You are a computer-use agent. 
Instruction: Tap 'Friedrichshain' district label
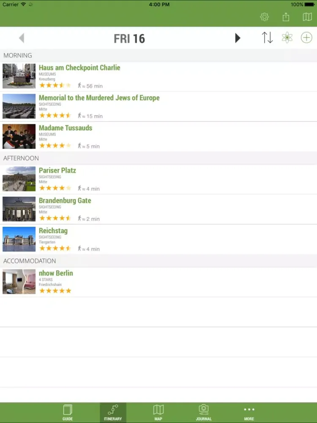pyautogui.click(x=50, y=285)
